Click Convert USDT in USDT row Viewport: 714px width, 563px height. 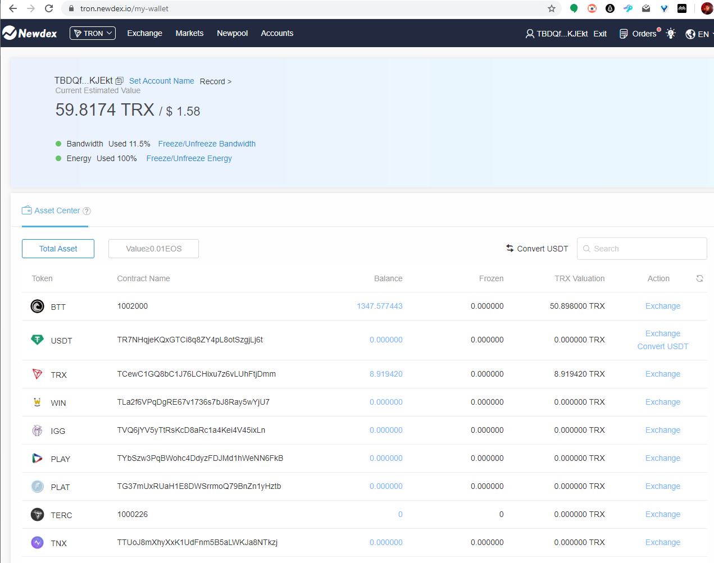click(x=662, y=346)
